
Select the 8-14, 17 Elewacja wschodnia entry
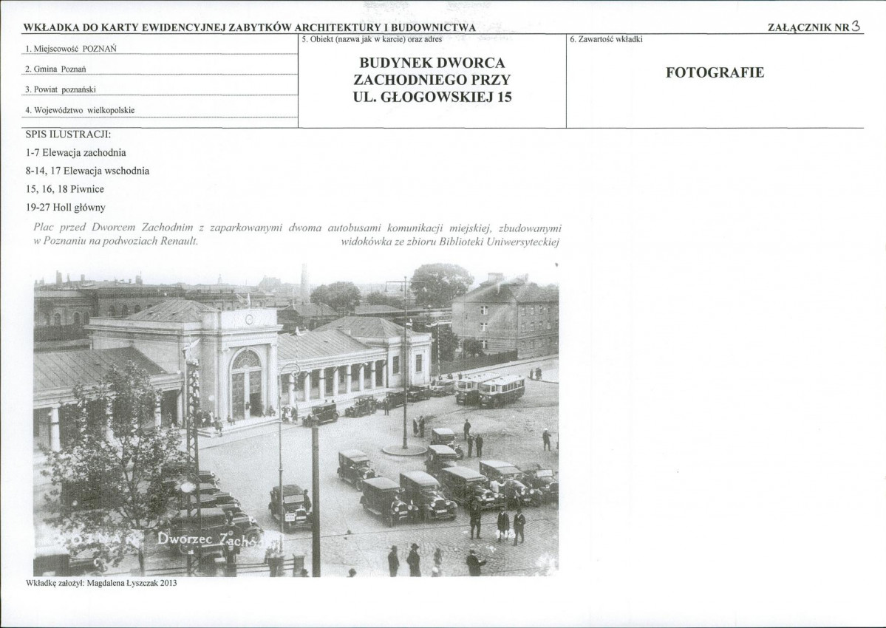click(88, 171)
